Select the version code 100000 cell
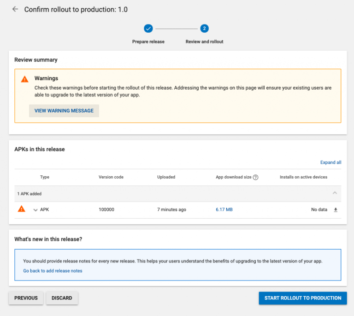 pos(106,209)
